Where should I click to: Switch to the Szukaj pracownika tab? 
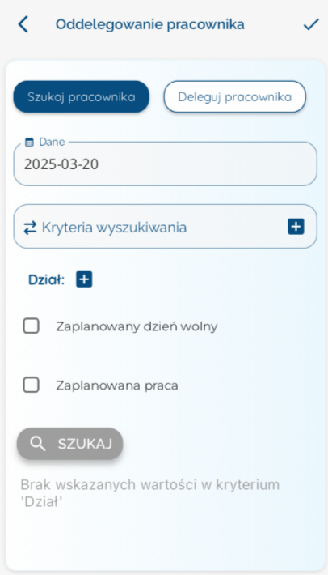click(82, 97)
